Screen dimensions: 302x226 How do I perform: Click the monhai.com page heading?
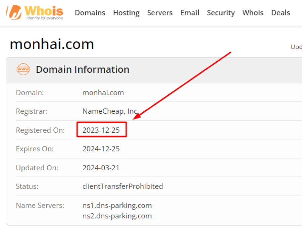pos(52,44)
